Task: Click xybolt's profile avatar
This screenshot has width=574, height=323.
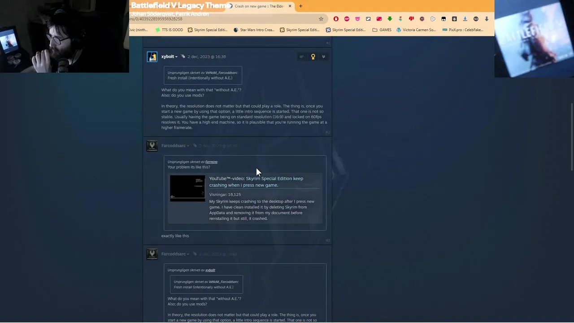Action: (x=152, y=57)
